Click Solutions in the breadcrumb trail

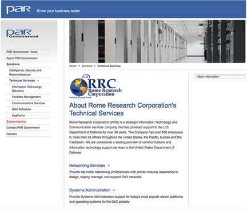[87, 66]
